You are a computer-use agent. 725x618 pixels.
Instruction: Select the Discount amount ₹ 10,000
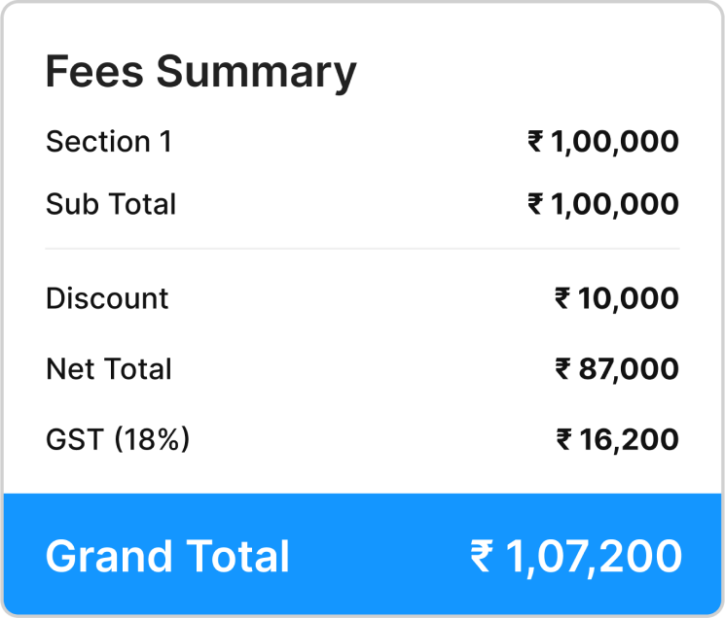click(617, 299)
